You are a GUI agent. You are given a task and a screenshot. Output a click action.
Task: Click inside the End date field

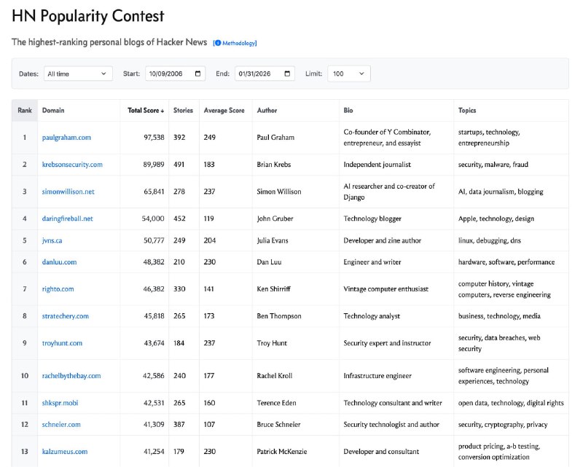coord(256,74)
